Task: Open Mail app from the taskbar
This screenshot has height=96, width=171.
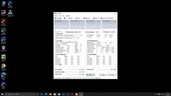Action: tap(59, 94)
